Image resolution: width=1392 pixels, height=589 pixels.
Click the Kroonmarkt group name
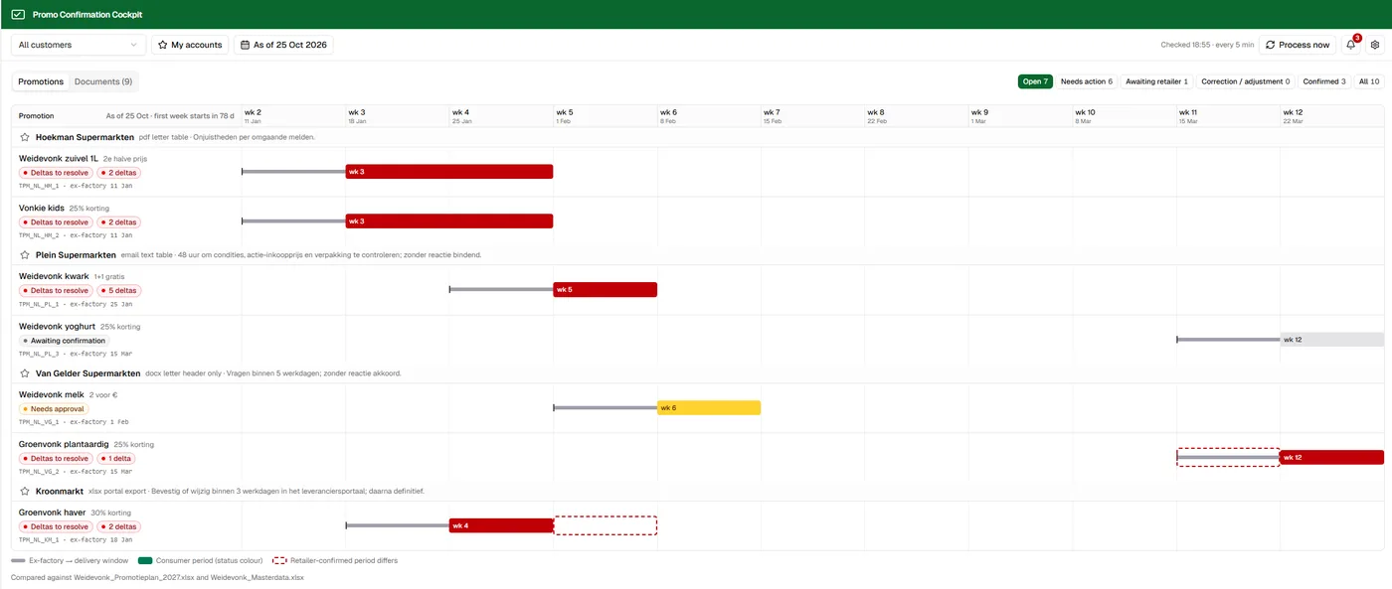point(60,491)
